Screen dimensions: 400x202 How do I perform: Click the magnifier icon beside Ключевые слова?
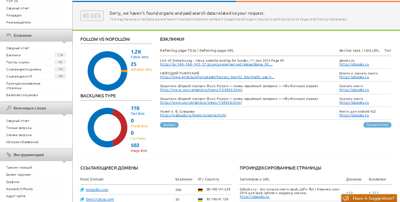[x=9, y=108]
